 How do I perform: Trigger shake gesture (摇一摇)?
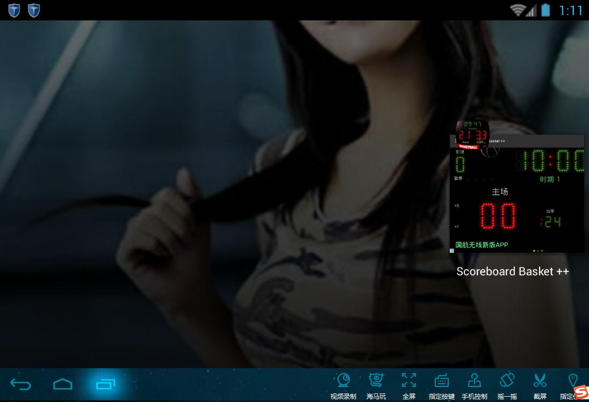pyautogui.click(x=507, y=386)
